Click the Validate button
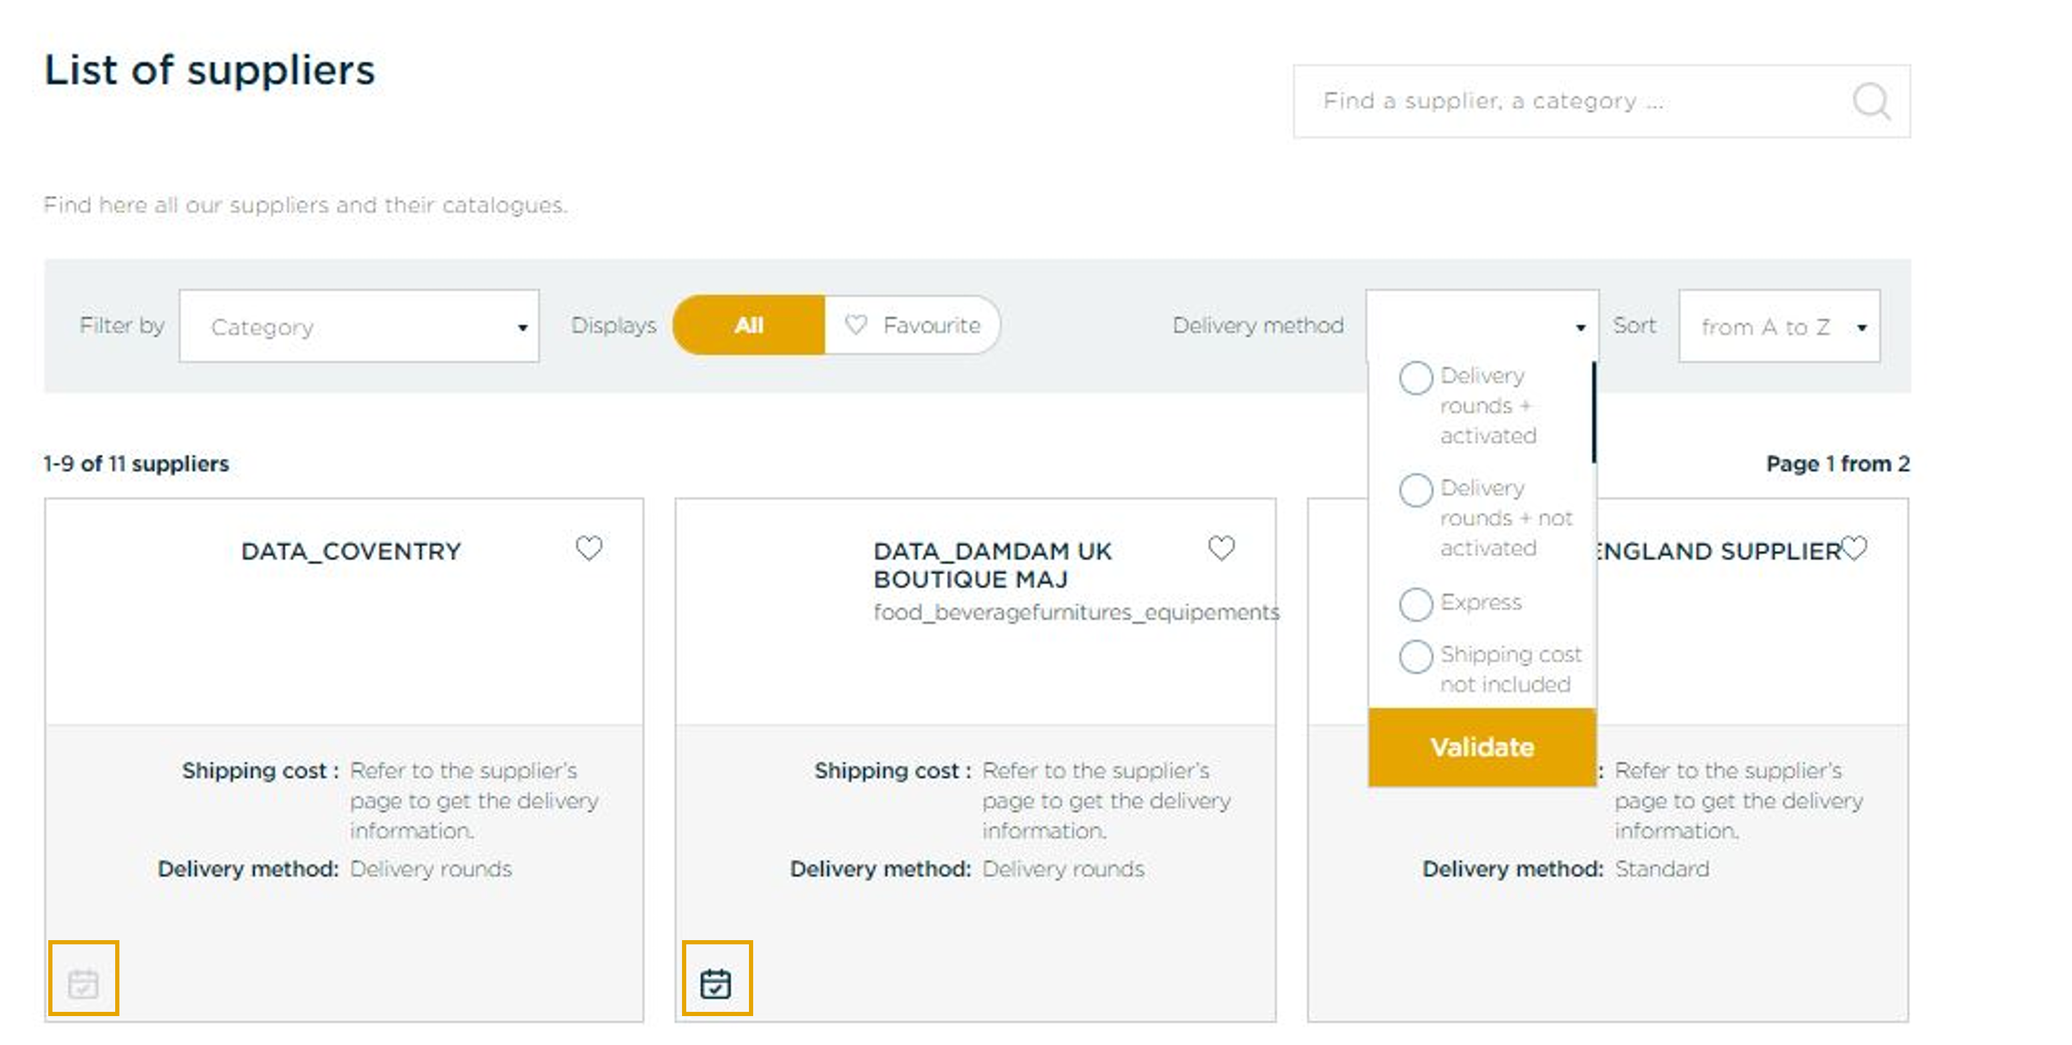This screenshot has height=1045, width=2072. 1482,747
